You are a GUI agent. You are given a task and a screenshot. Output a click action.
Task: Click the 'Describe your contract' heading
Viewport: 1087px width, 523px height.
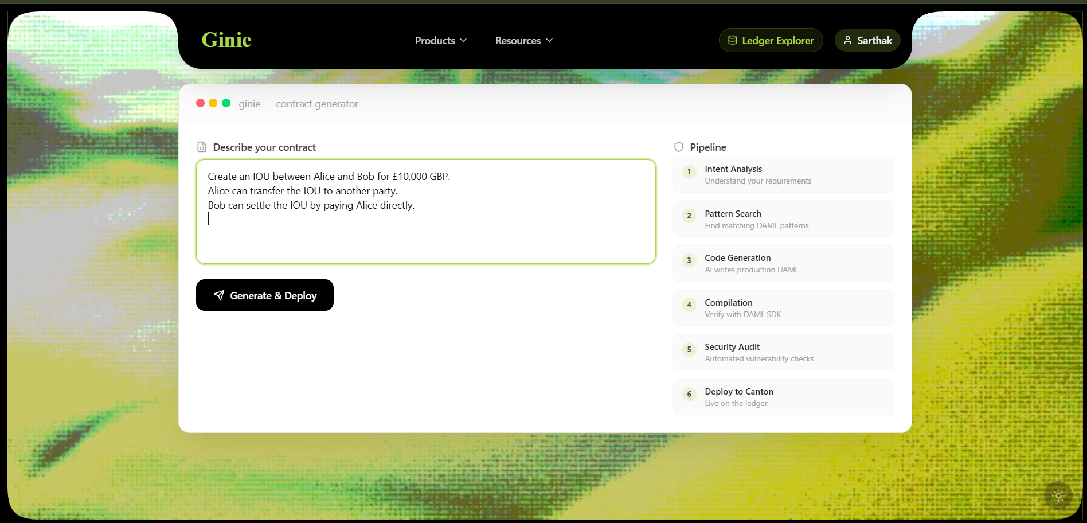pos(264,147)
